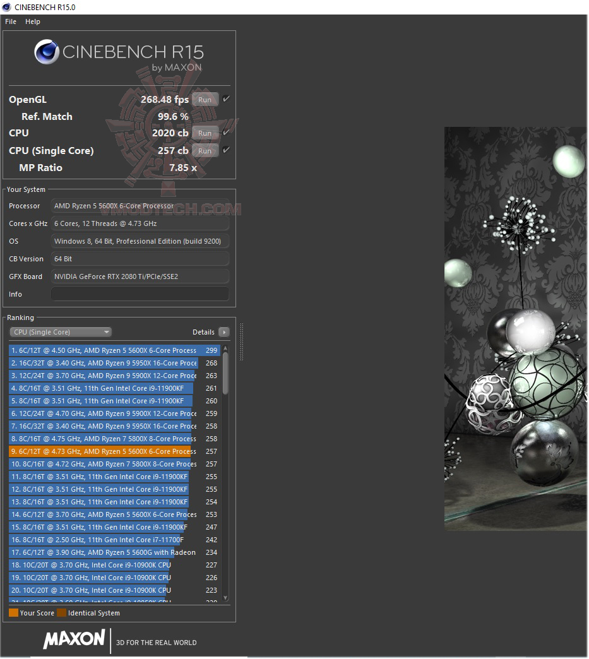Open the File menu

[10, 21]
